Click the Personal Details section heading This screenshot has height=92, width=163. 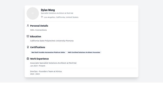[39, 26]
